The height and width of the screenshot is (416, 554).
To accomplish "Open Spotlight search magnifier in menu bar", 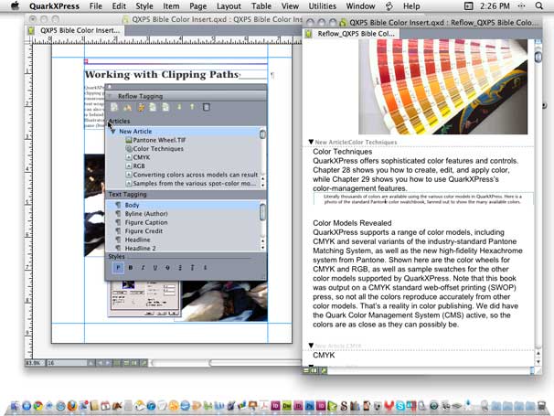I will click(x=538, y=6).
